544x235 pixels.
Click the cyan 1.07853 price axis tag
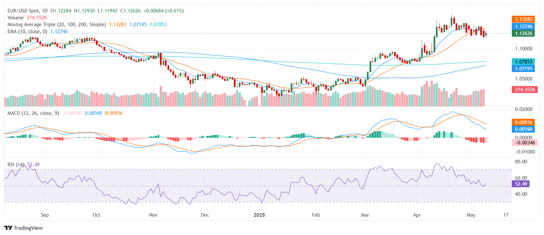[x=523, y=62]
